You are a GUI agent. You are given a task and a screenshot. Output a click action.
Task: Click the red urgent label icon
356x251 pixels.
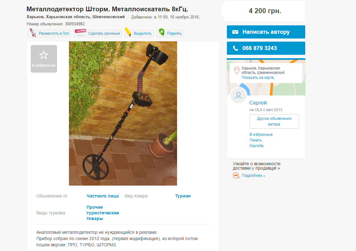(81, 33)
